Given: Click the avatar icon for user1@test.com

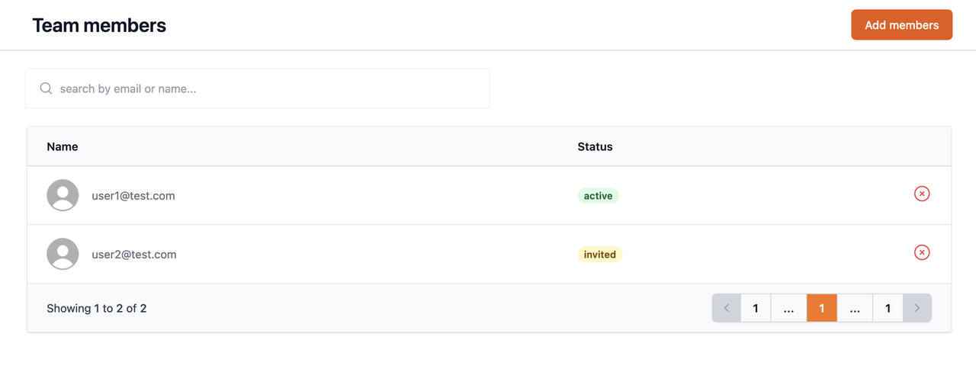Looking at the screenshot, I should (63, 195).
